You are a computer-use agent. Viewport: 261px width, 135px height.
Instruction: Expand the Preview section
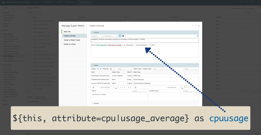(93, 103)
